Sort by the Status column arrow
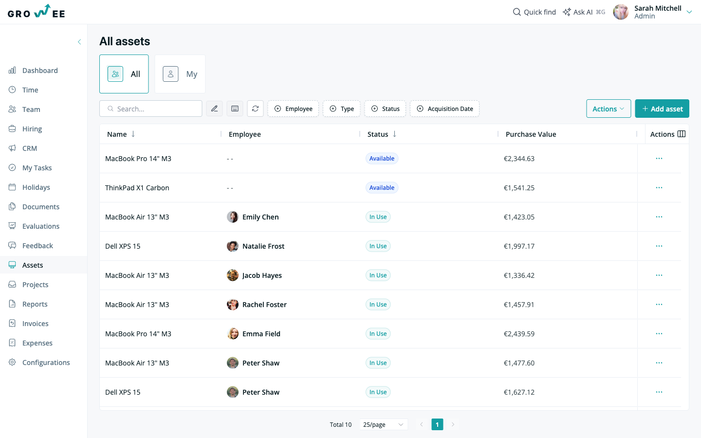This screenshot has width=701, height=438. (394, 134)
